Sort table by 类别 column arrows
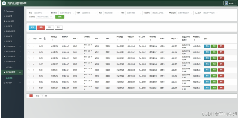Image resolution: width=238 pixels, height=118 pixels. pos(99,39)
